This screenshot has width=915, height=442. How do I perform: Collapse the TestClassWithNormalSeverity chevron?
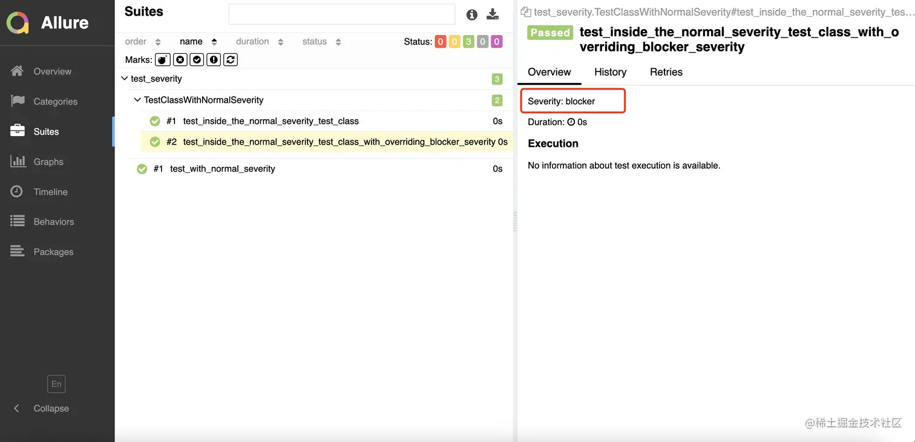137,100
